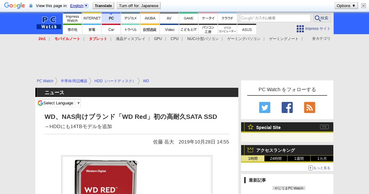Screen dimensions: 369x194
Task: Open the INTERNET Watch tab
Action: pos(92,18)
